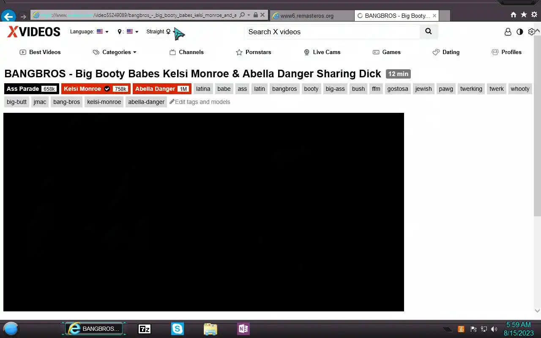This screenshot has width=541, height=338.
Task: Open Skype from the taskbar
Action: [x=178, y=329]
